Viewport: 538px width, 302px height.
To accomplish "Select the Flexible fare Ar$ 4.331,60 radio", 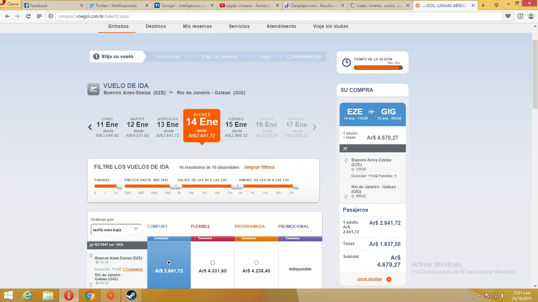I will 213,262.
